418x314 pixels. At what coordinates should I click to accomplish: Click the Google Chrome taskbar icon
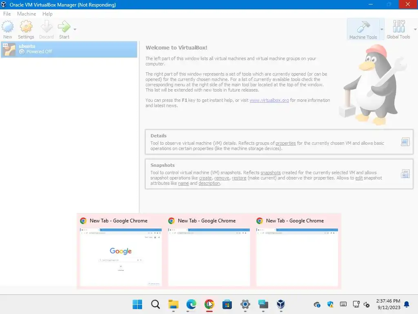(x=209, y=304)
